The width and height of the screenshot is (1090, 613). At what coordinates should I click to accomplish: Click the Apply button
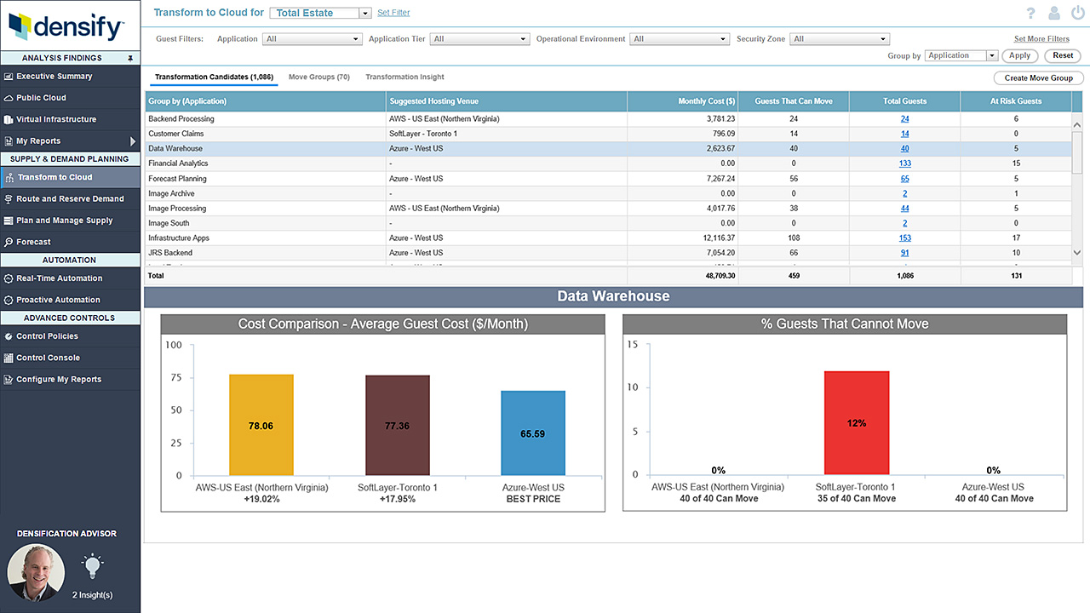1020,55
